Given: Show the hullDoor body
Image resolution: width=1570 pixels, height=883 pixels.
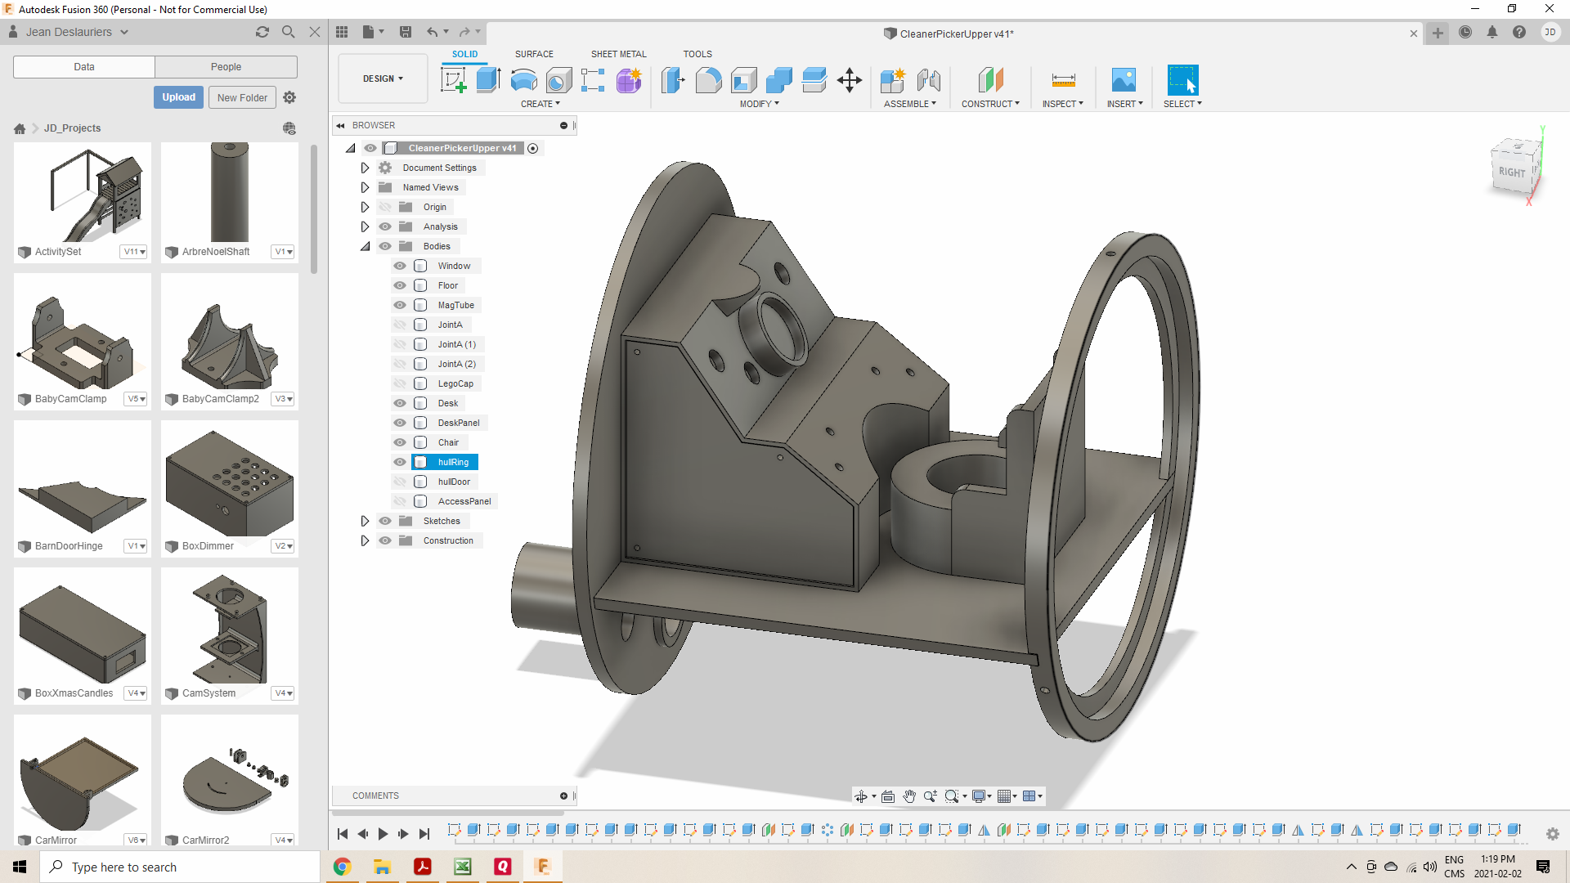Looking at the screenshot, I should [x=400, y=482].
